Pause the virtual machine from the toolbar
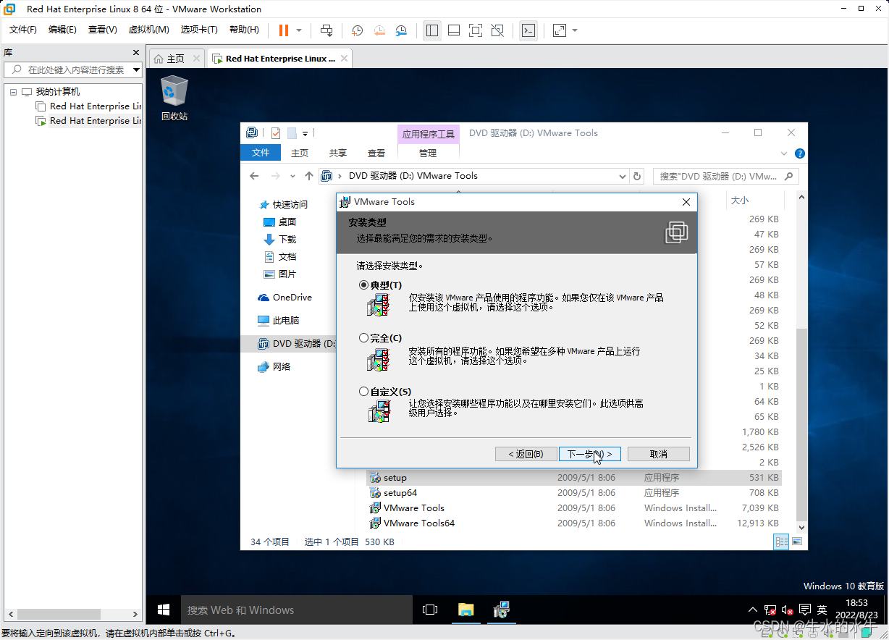 tap(284, 30)
